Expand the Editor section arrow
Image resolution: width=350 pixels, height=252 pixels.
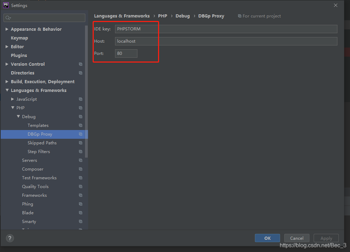point(7,46)
